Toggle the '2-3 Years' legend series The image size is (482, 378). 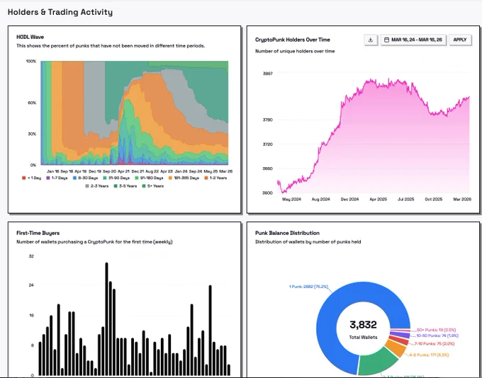pyautogui.click(x=97, y=186)
